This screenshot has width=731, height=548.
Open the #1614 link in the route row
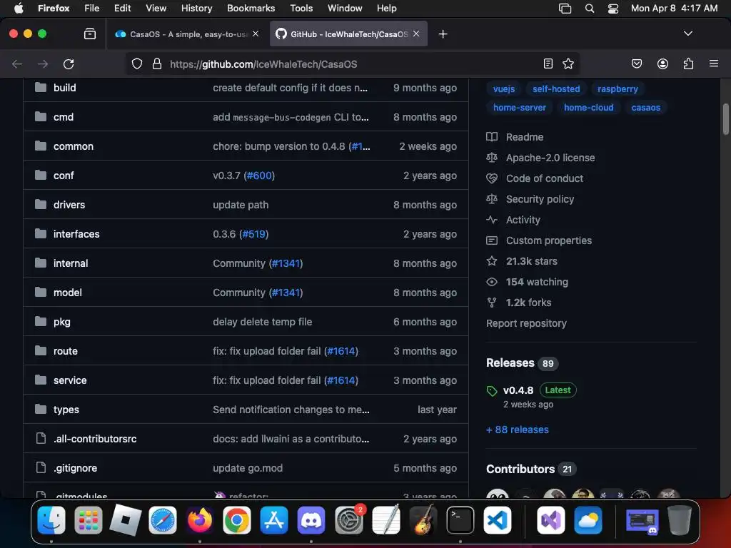tap(341, 351)
